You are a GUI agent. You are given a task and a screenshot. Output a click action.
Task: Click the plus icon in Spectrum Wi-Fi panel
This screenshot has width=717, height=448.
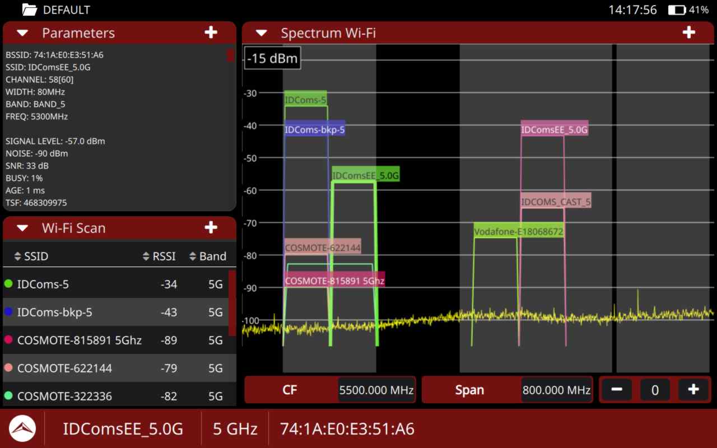coord(688,32)
